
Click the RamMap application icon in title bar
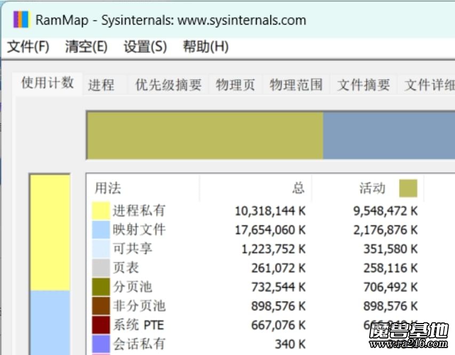coord(20,20)
